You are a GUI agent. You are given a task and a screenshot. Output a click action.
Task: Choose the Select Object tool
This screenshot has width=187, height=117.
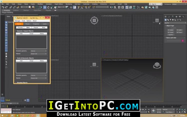[30, 7]
